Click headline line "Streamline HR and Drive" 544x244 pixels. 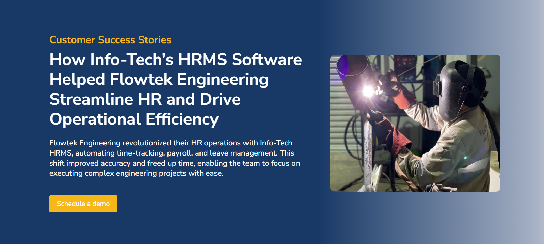(145, 99)
